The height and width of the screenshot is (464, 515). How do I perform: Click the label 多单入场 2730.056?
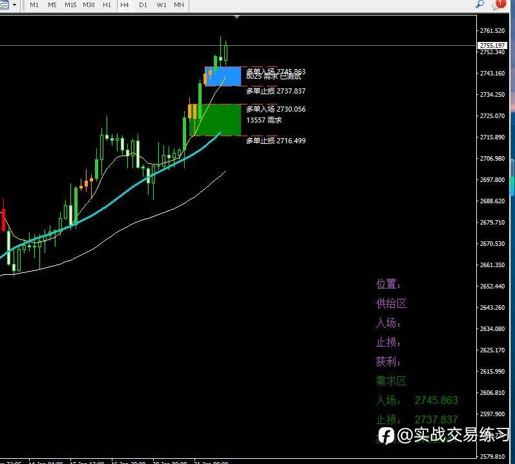[276, 109]
